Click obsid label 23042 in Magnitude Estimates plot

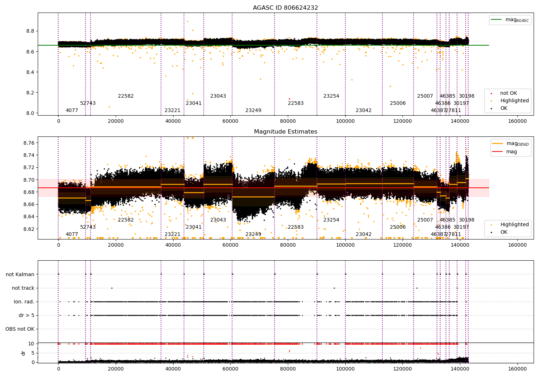364,234
